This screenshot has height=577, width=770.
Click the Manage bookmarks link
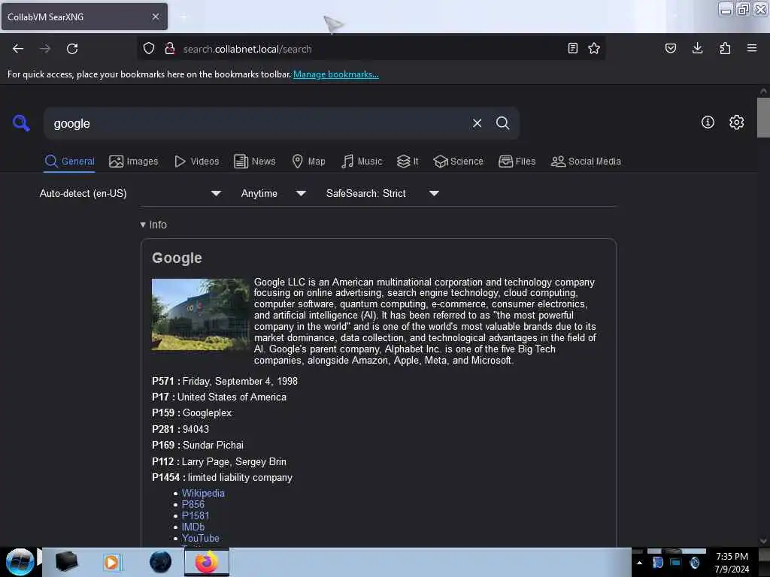point(336,74)
